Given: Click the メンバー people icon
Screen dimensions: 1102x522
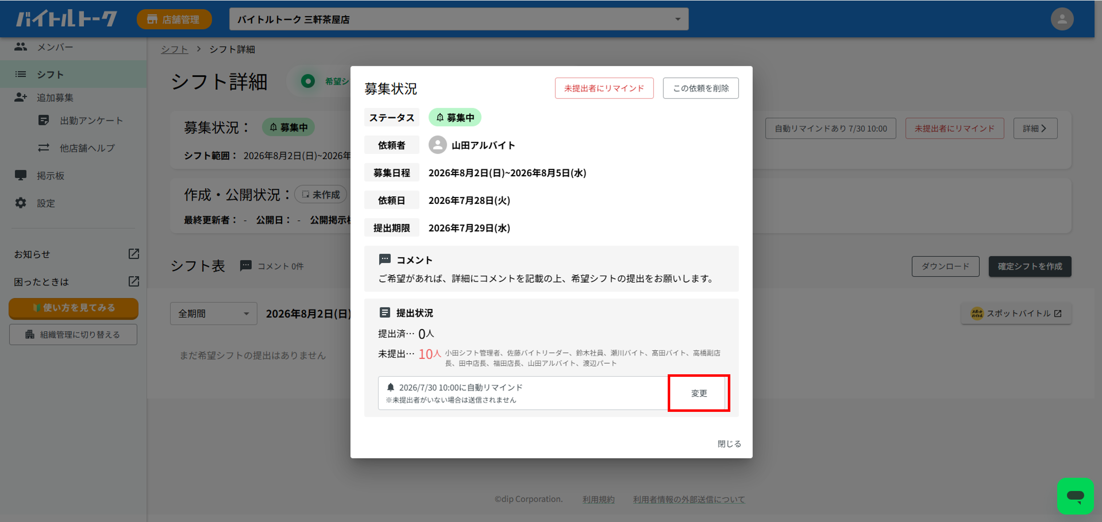Looking at the screenshot, I should (21, 47).
